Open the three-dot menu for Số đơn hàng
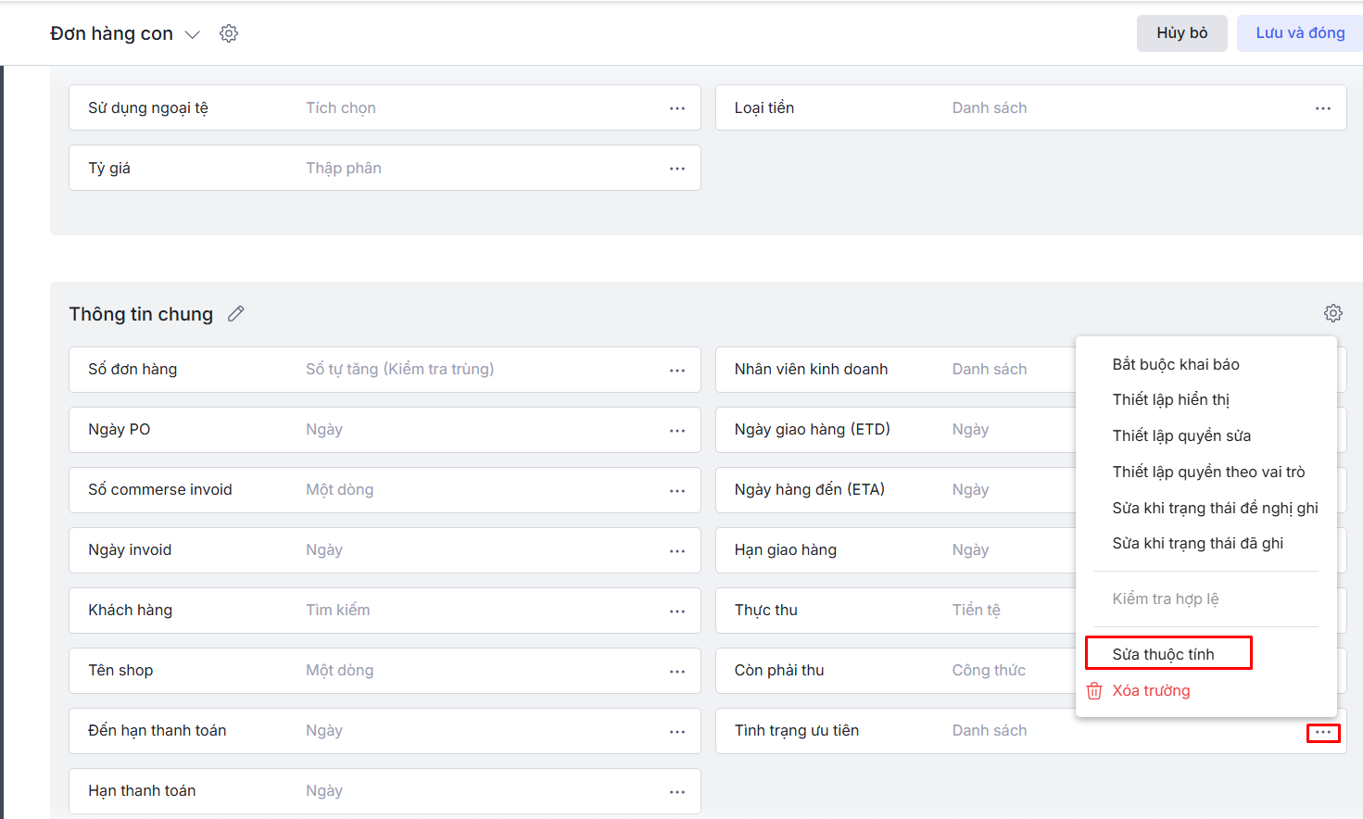 [677, 370]
